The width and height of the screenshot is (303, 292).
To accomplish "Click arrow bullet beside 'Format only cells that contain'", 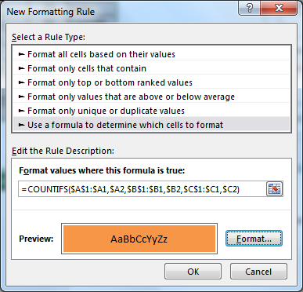I will point(22,68).
